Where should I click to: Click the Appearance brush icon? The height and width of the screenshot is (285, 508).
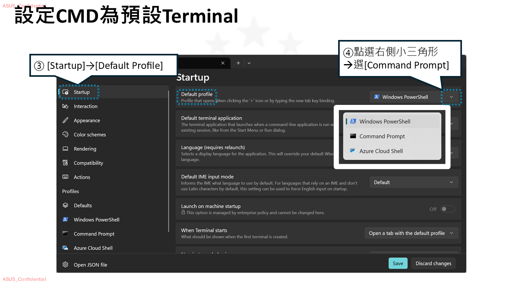pyautogui.click(x=65, y=120)
